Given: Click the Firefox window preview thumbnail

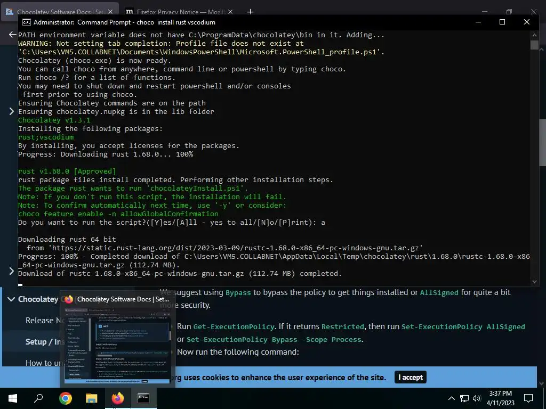Looking at the screenshot, I should pos(118,345).
